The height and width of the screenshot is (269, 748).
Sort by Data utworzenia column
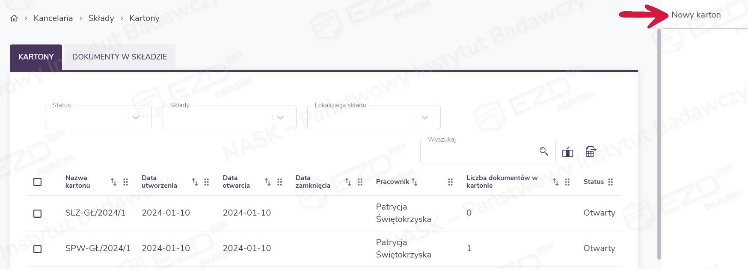coord(195,182)
